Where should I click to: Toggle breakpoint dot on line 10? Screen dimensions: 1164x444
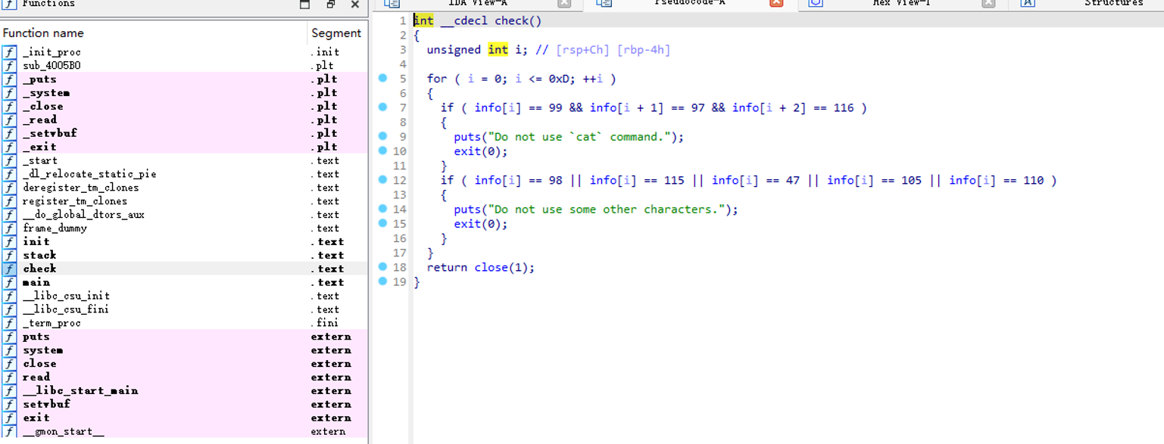pyautogui.click(x=382, y=151)
